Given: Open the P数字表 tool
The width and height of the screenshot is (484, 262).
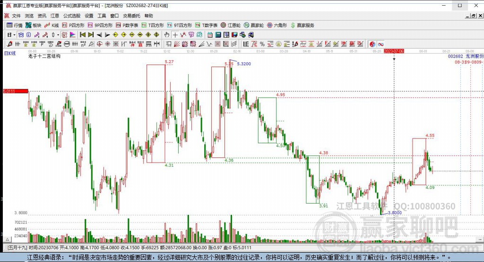Looking at the screenshot, I should tap(127, 25).
